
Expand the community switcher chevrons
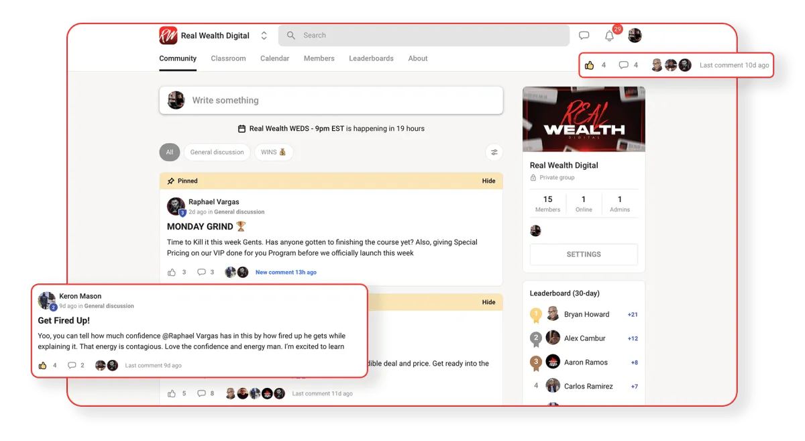[264, 36]
